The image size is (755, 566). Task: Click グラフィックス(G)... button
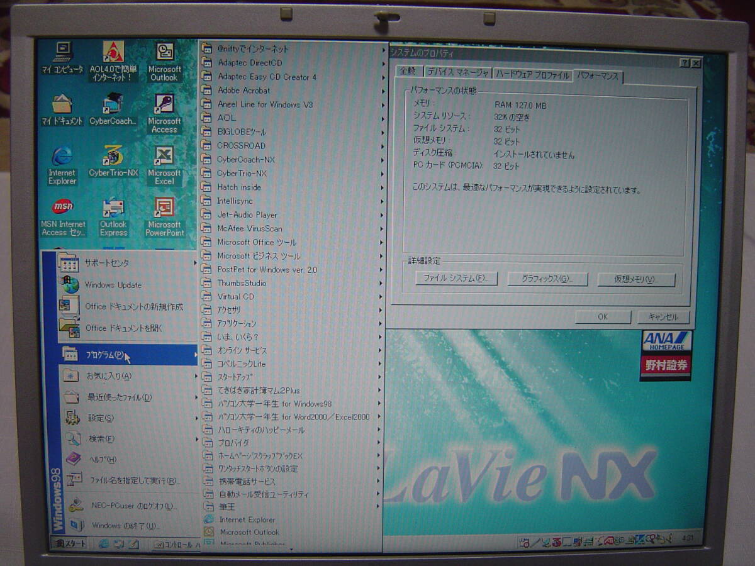pos(546,279)
